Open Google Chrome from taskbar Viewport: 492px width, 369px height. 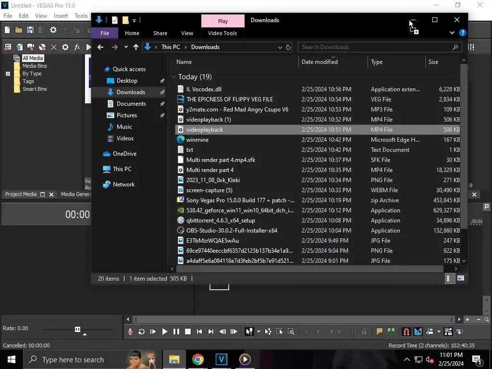tap(197, 359)
